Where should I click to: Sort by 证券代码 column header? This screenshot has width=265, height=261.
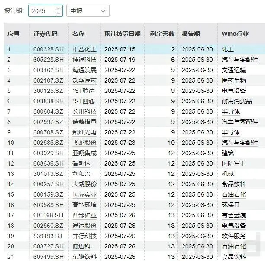point(45,34)
